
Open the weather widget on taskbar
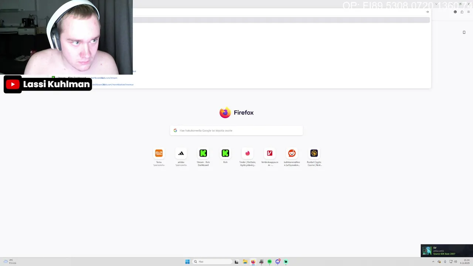pyautogui.click(x=10, y=262)
